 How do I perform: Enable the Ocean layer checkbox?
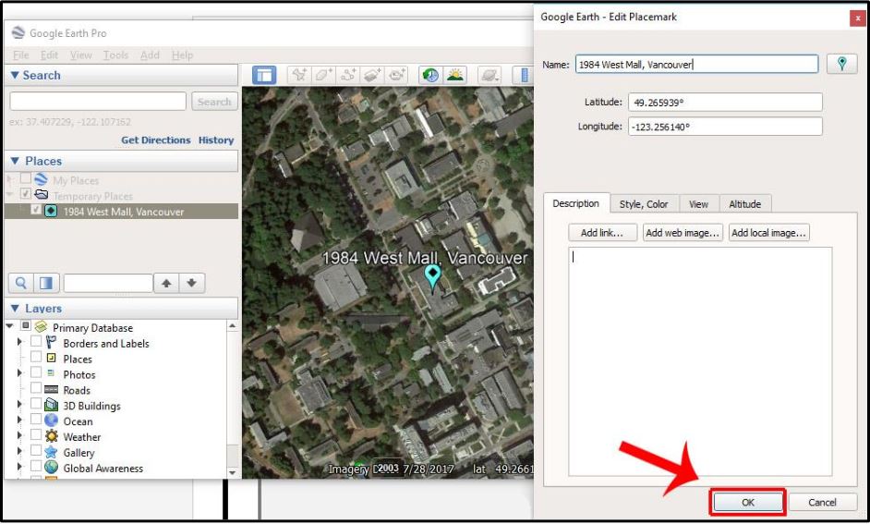[x=36, y=419]
